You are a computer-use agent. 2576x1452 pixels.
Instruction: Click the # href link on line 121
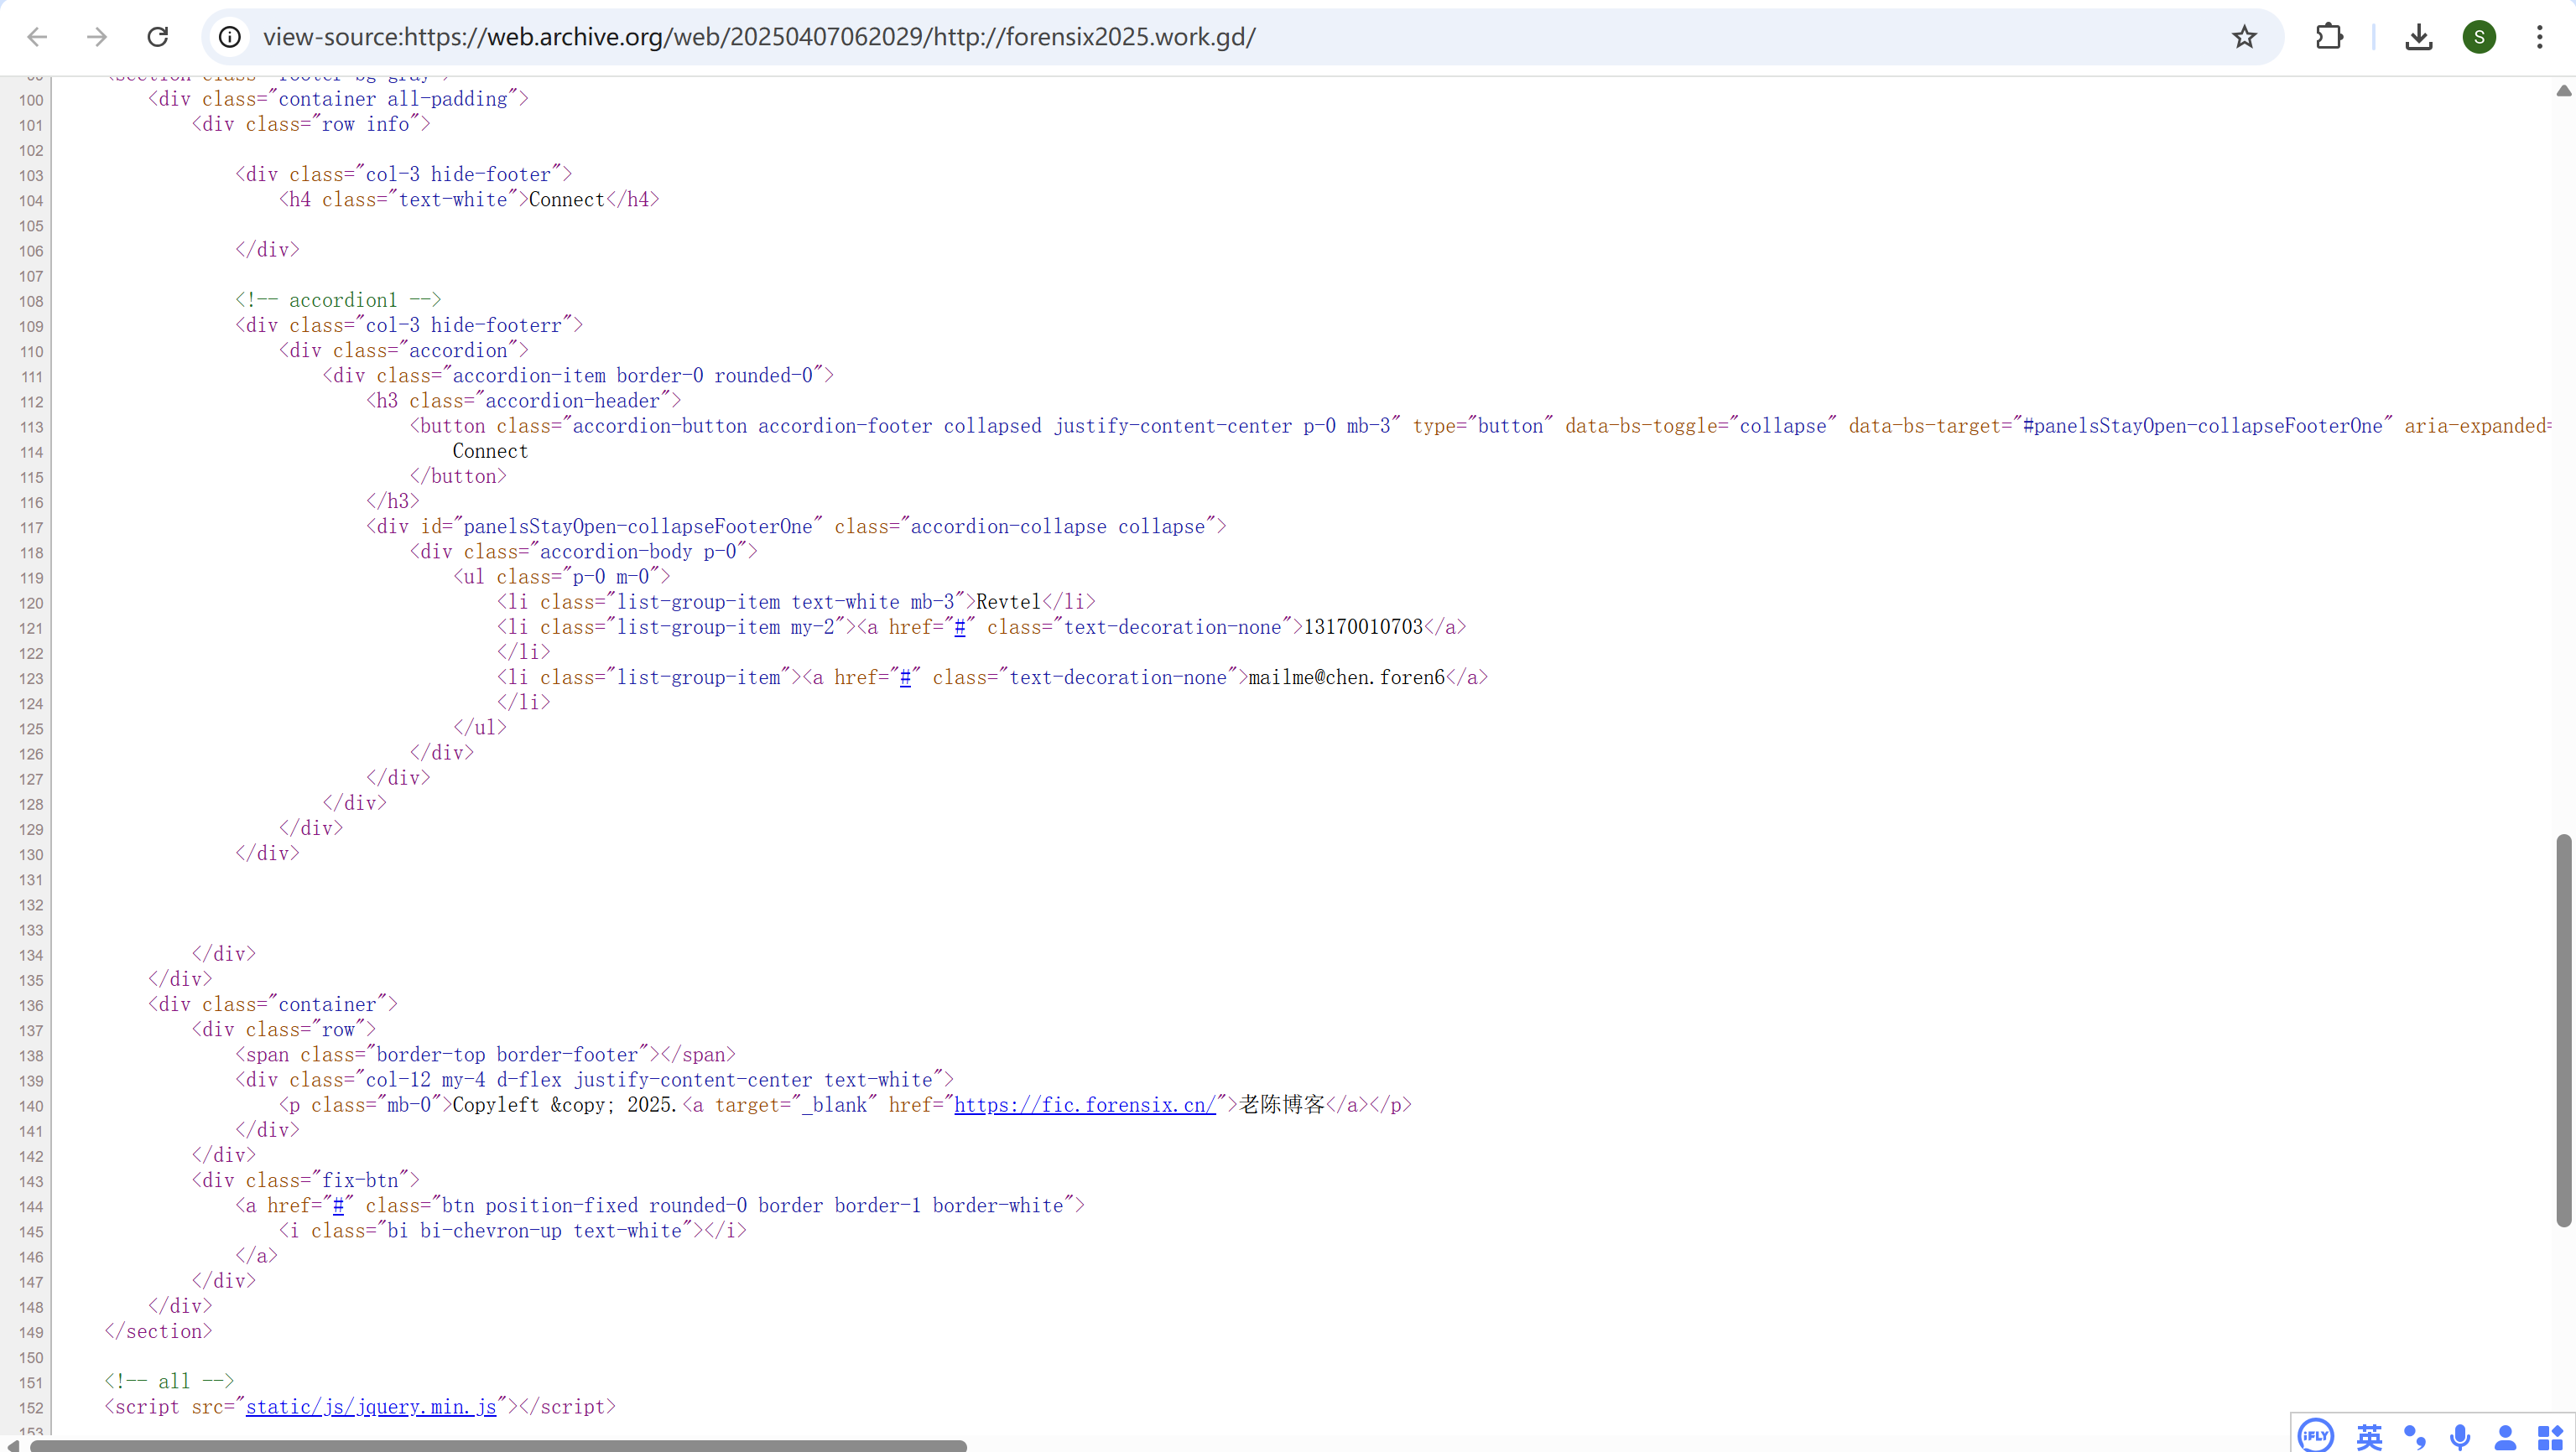pos(959,626)
